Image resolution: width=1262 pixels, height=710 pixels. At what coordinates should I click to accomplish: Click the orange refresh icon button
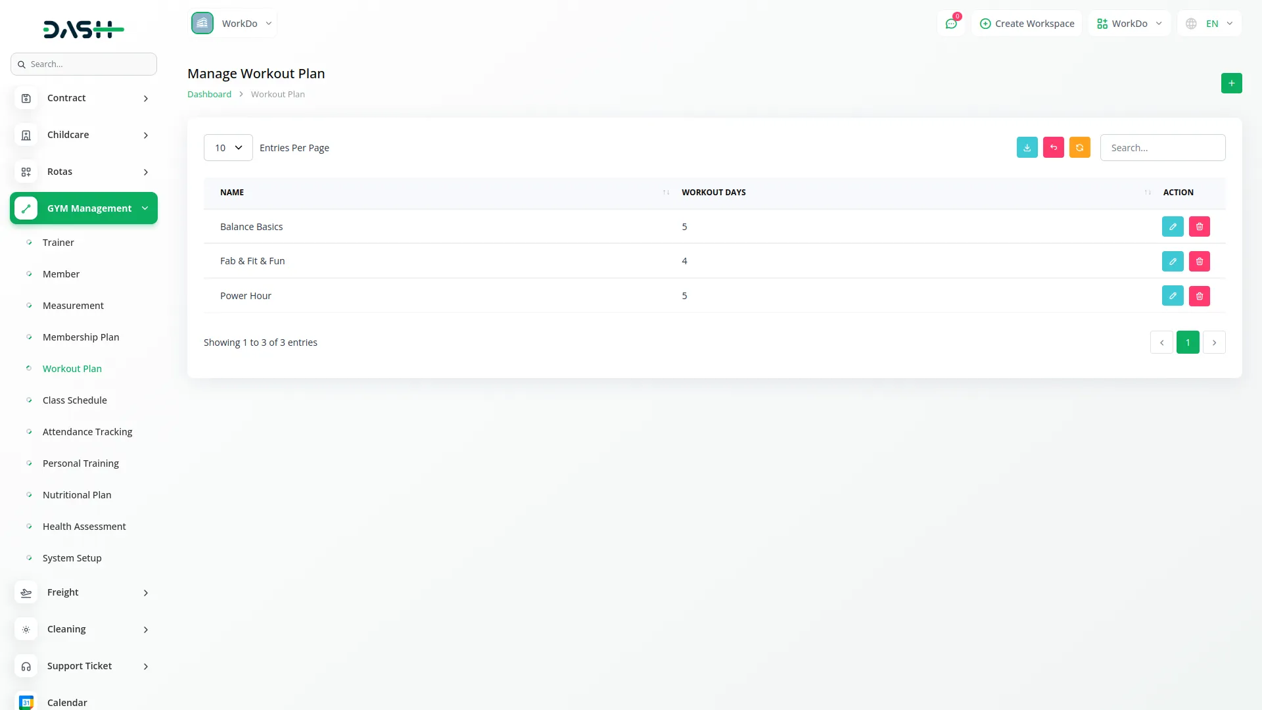tap(1079, 147)
